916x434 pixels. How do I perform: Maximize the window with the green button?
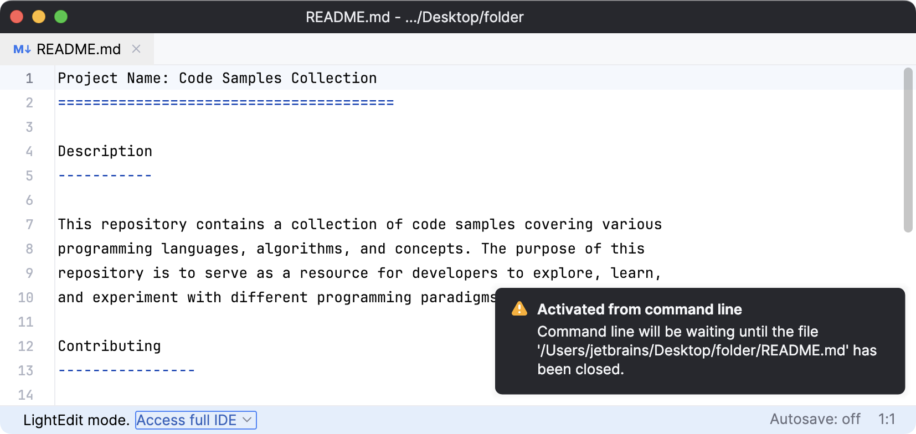click(61, 17)
